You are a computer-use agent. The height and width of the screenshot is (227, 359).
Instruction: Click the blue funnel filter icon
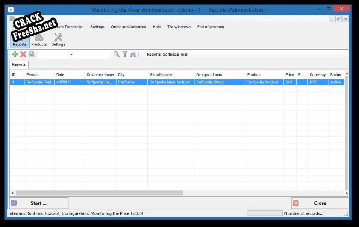pyautogui.click(x=125, y=54)
